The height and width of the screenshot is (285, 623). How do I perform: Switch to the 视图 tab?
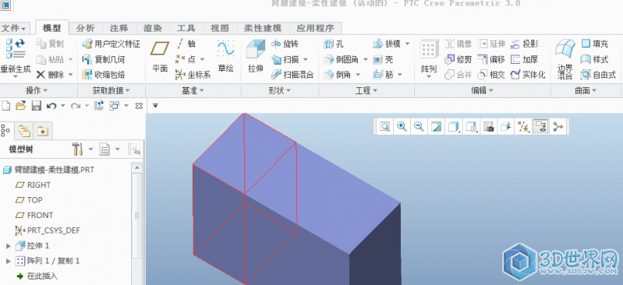[219, 28]
